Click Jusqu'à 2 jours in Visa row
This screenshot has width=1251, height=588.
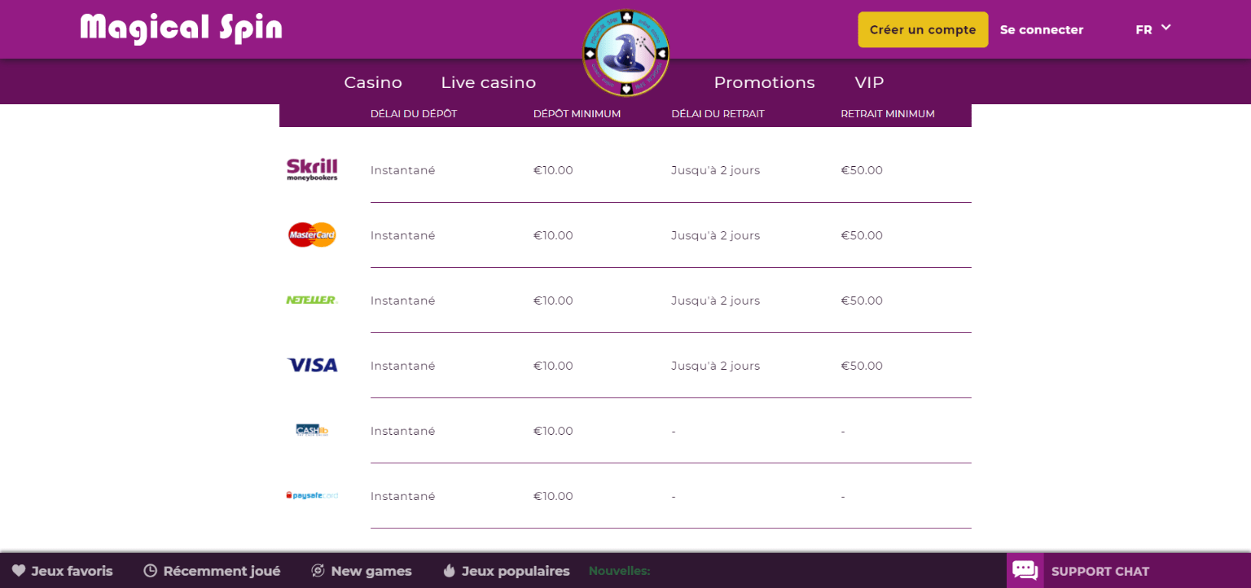(716, 366)
